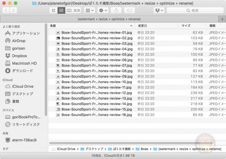Open リモートディスク in the sidebar
Screen dimensions: 226x159
point(22,124)
